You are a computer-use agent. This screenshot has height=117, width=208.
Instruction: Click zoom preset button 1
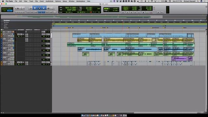tap(16, 12)
